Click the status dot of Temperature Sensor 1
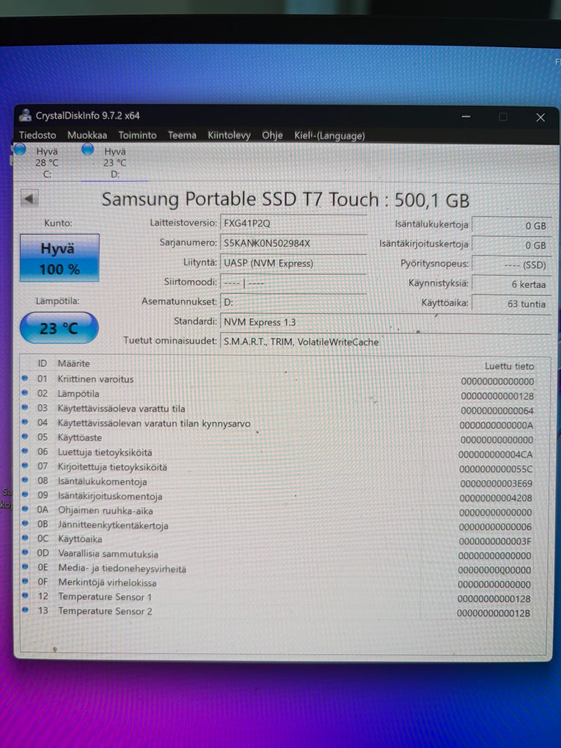The image size is (561, 748). pos(25,595)
